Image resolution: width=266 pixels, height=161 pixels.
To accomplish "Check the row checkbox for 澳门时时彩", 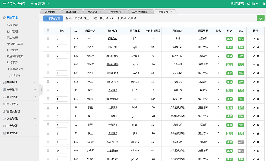I will pyautogui.click(x=48, y=56).
